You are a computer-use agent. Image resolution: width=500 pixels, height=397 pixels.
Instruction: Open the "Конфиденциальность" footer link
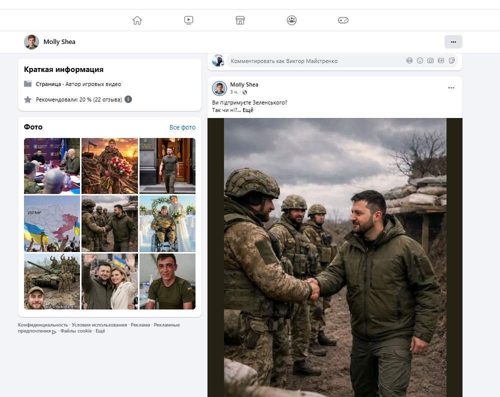(43, 325)
